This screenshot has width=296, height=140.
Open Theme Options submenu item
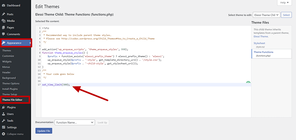(11, 83)
